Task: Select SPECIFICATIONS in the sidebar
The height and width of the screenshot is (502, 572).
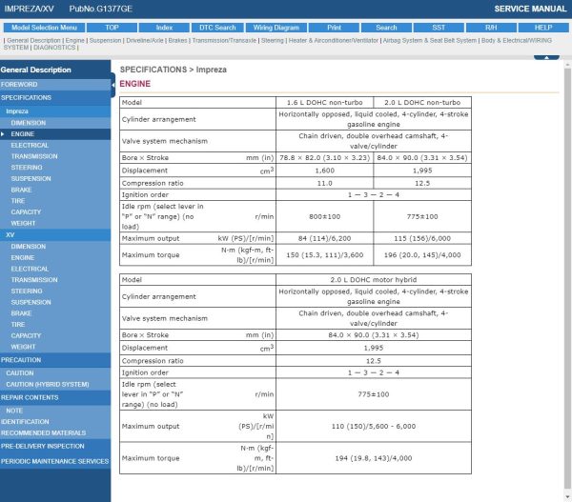Action: point(55,98)
